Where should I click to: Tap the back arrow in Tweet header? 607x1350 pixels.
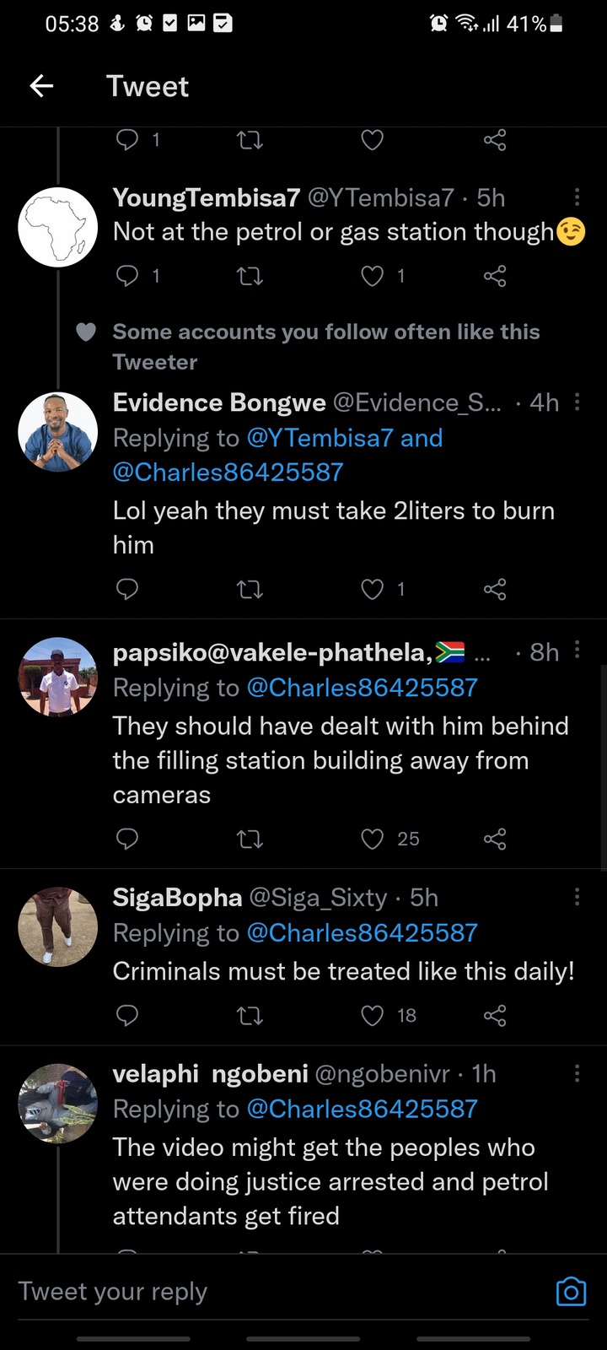[41, 85]
